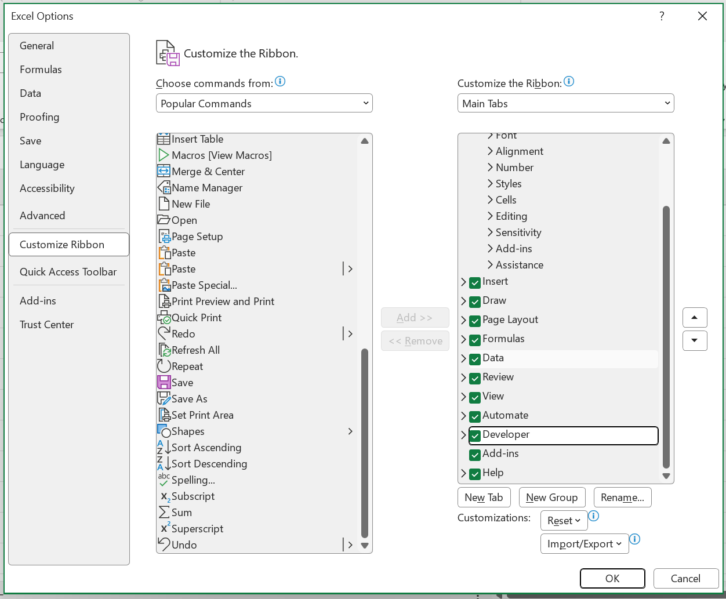The width and height of the screenshot is (726, 599).
Task: Click the Redo arrow icon
Action: [164, 333]
